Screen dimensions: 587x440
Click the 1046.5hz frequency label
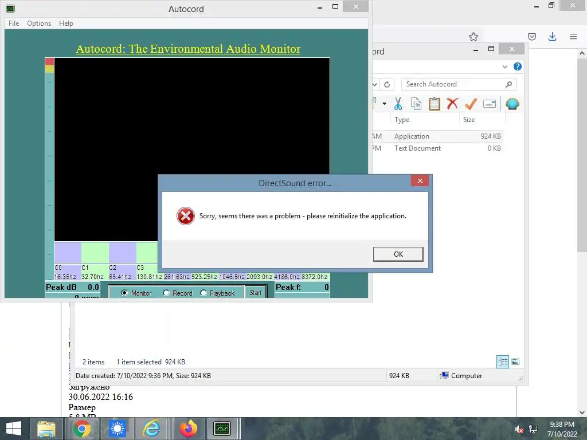click(x=232, y=277)
